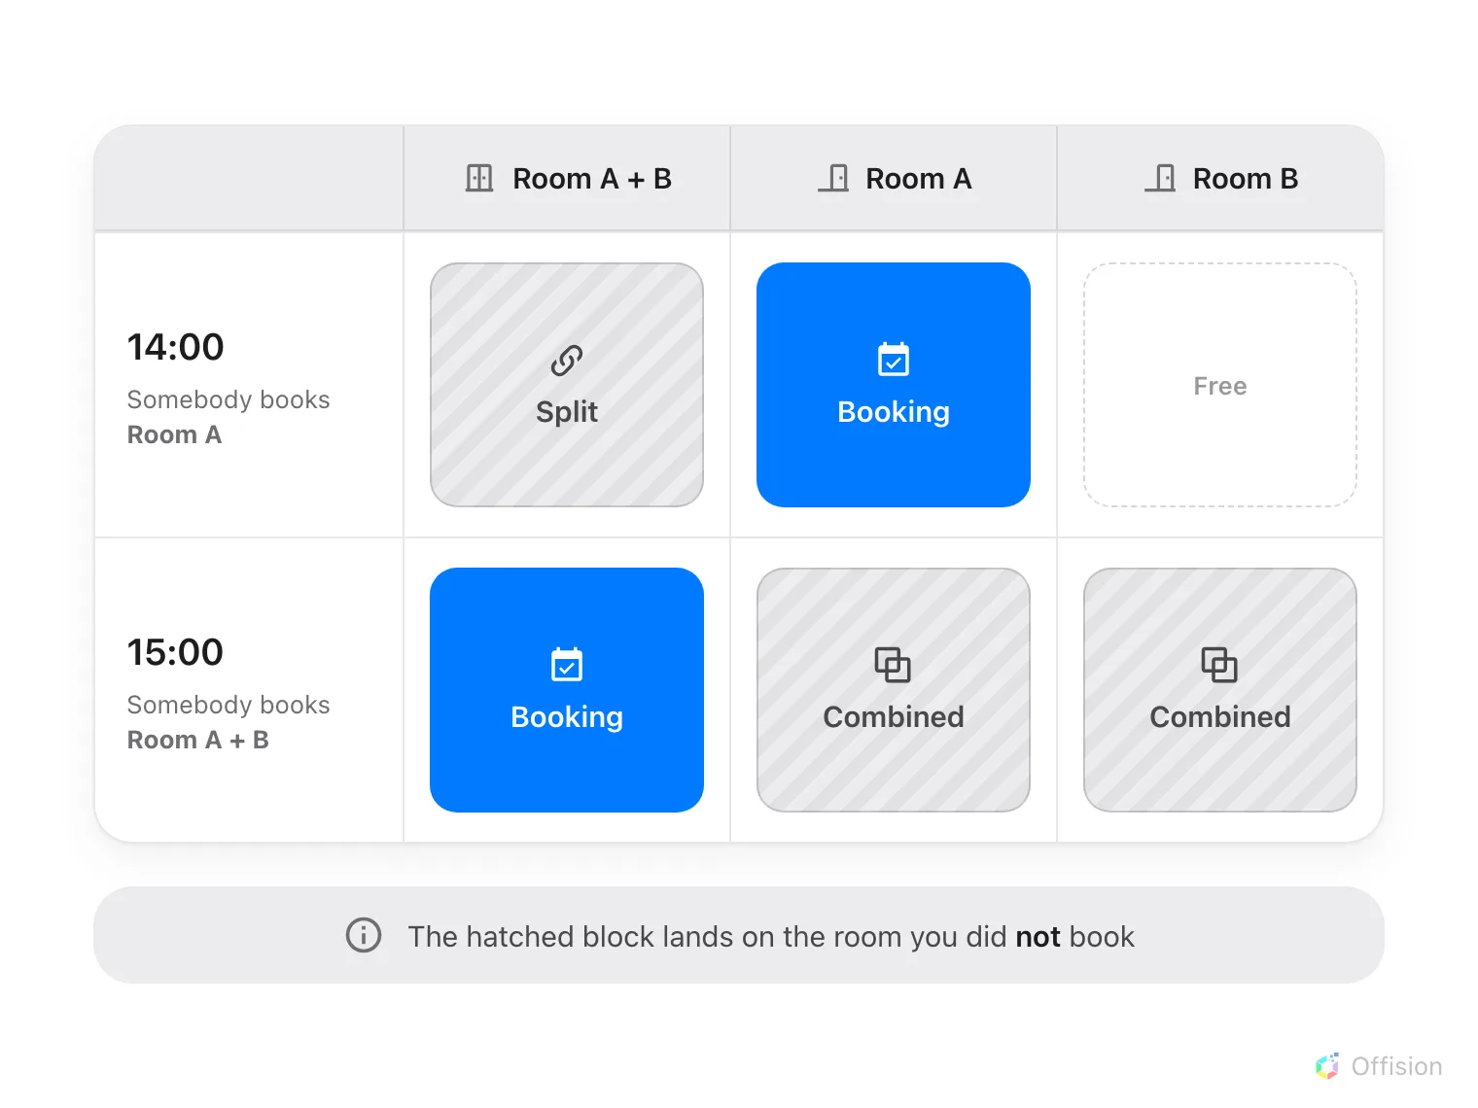Click the Split label at 14:00
Image resolution: width=1478 pixels, height=1108 pixels.
point(567,412)
